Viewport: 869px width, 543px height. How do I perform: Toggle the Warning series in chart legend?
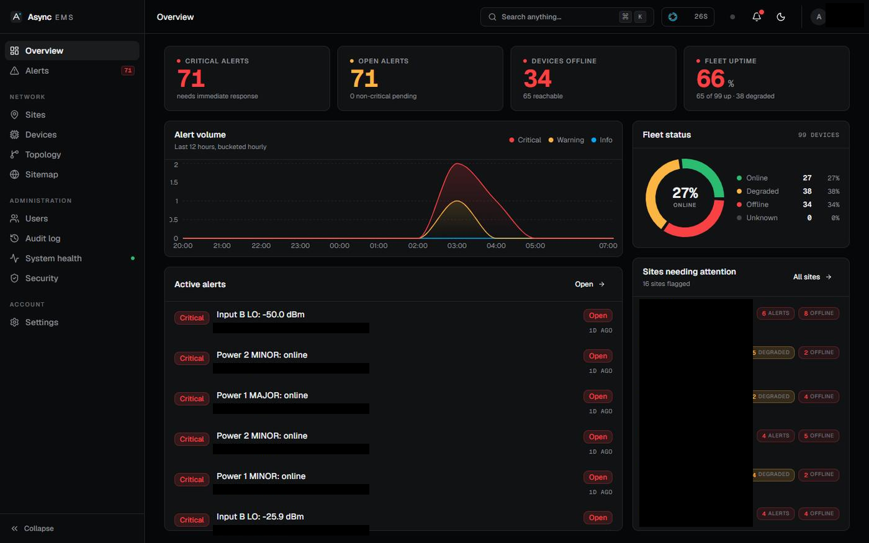click(566, 140)
